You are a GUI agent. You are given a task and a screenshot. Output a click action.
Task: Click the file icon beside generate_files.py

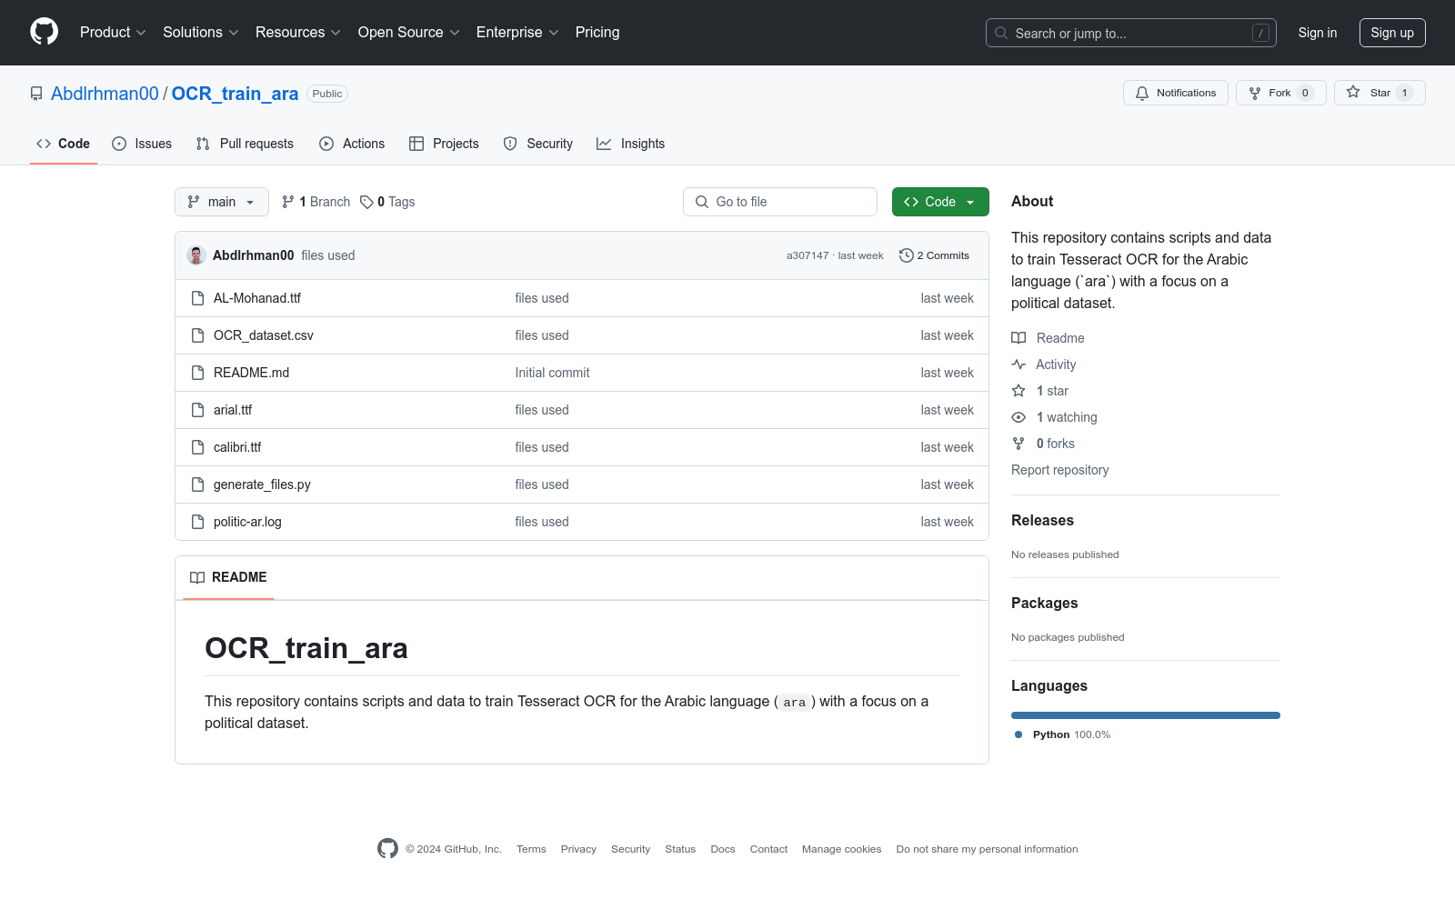(197, 484)
